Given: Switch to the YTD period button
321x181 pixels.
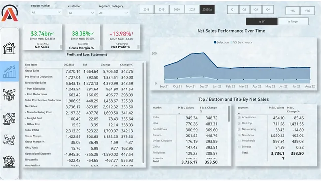Looking at the screenshot, I should coord(292,11).
